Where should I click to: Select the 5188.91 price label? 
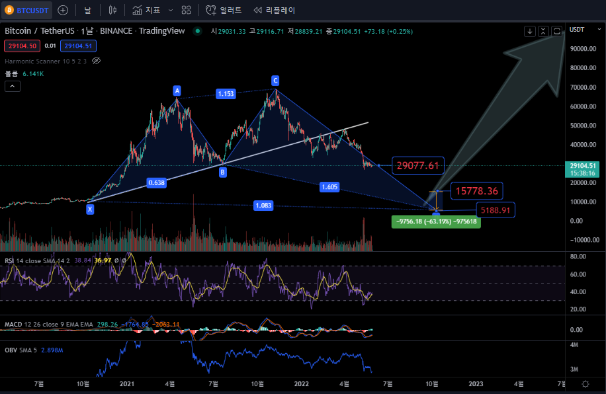pos(496,210)
